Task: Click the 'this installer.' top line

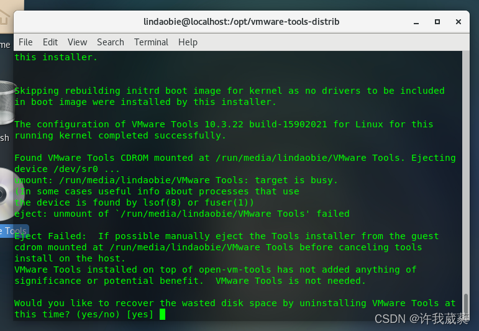Action: (x=56, y=57)
